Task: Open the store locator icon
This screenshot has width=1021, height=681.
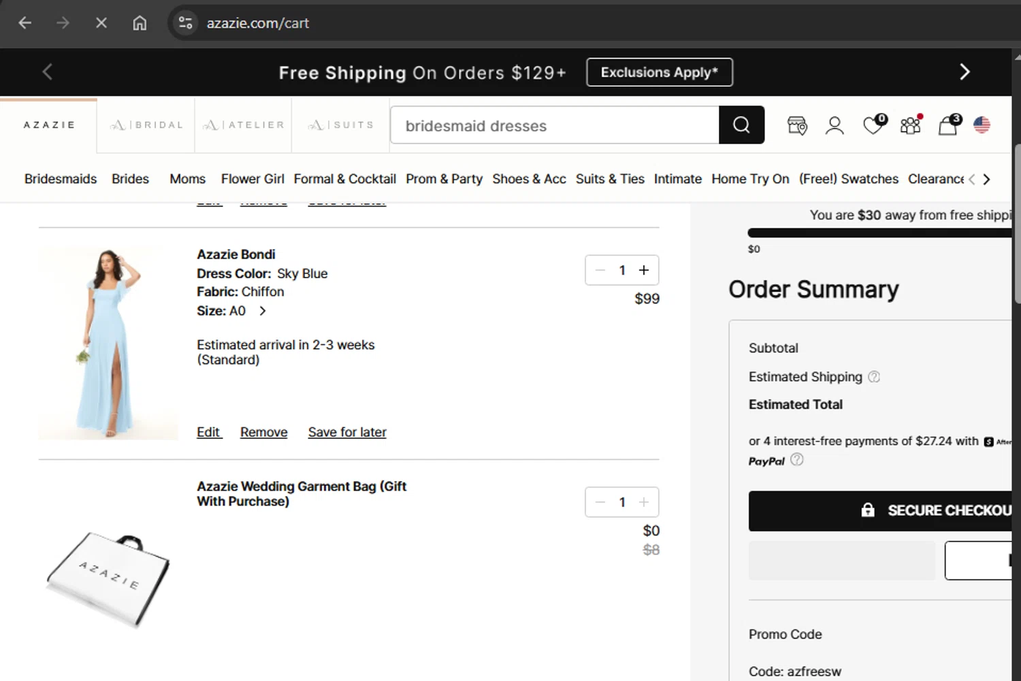Action: pos(797,125)
